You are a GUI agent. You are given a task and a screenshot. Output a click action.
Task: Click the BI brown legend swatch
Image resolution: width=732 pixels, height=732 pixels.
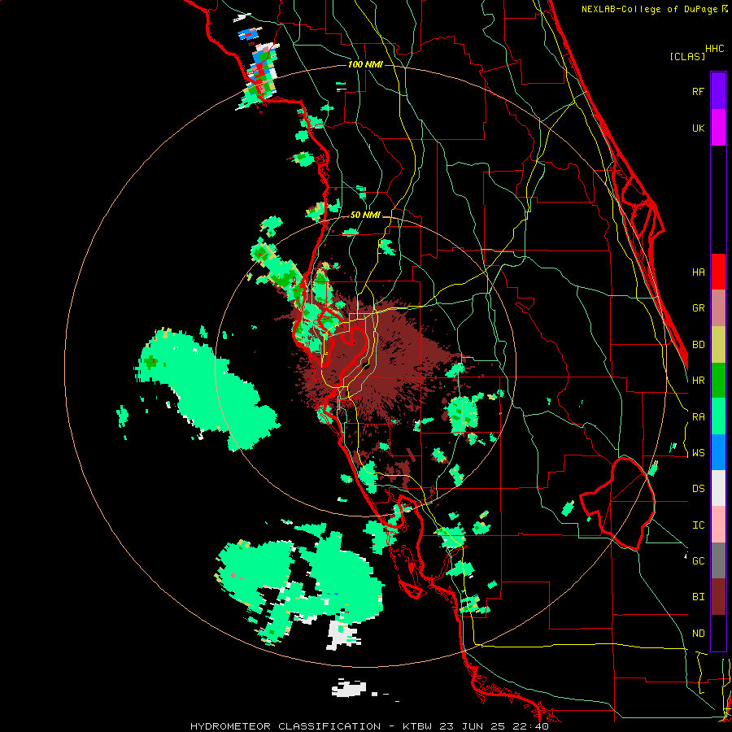(718, 597)
